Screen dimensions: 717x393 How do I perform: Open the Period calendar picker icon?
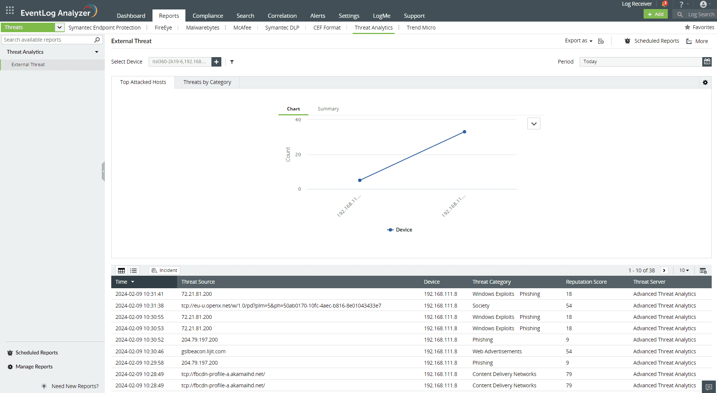(707, 62)
